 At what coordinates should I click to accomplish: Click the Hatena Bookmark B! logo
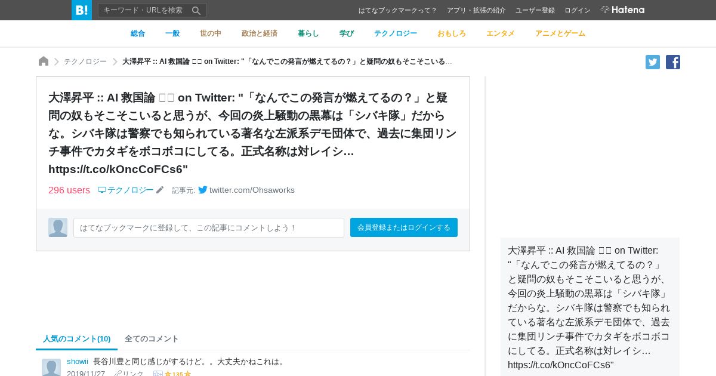pyautogui.click(x=82, y=10)
